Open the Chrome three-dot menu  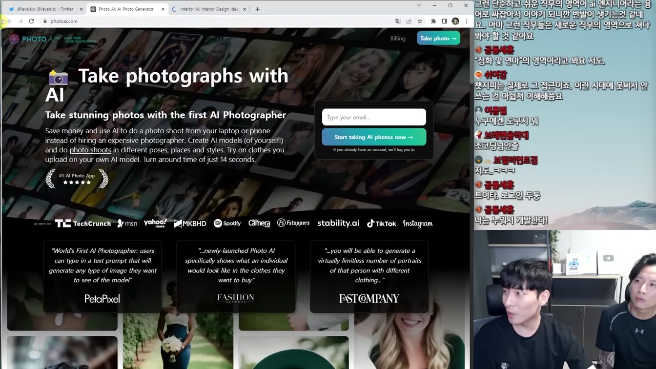467,21
